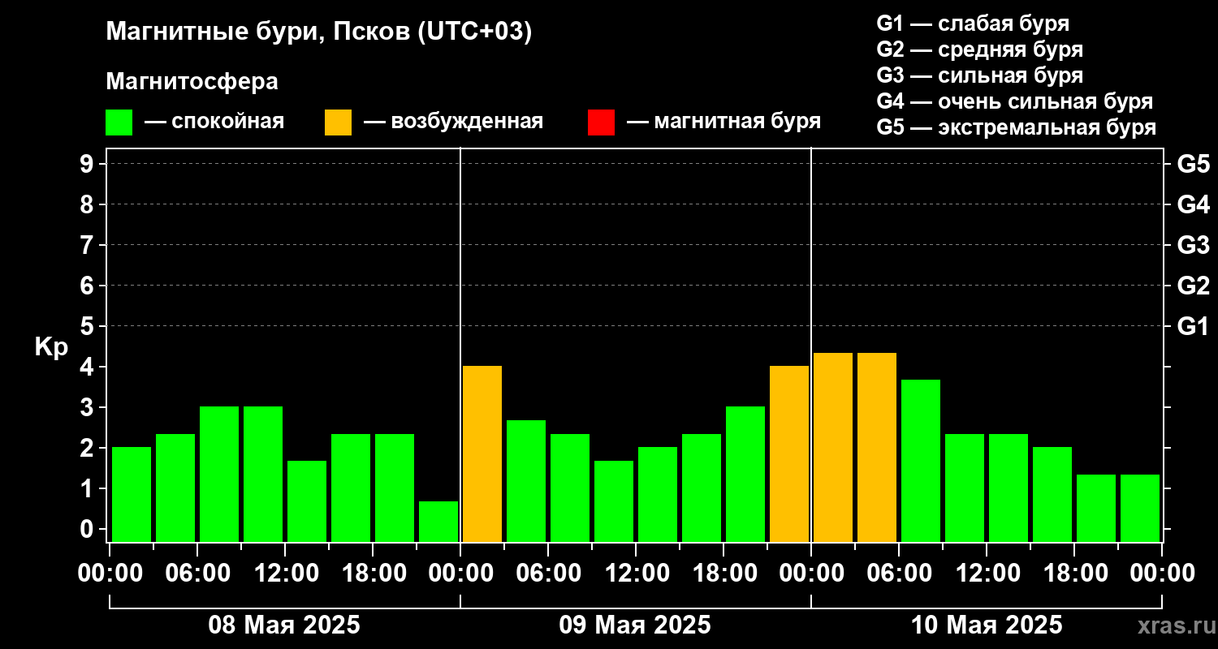The height and width of the screenshot is (649, 1218).
Task: Click the 'G5 — экстремальная буря' line
Action: click(1017, 127)
